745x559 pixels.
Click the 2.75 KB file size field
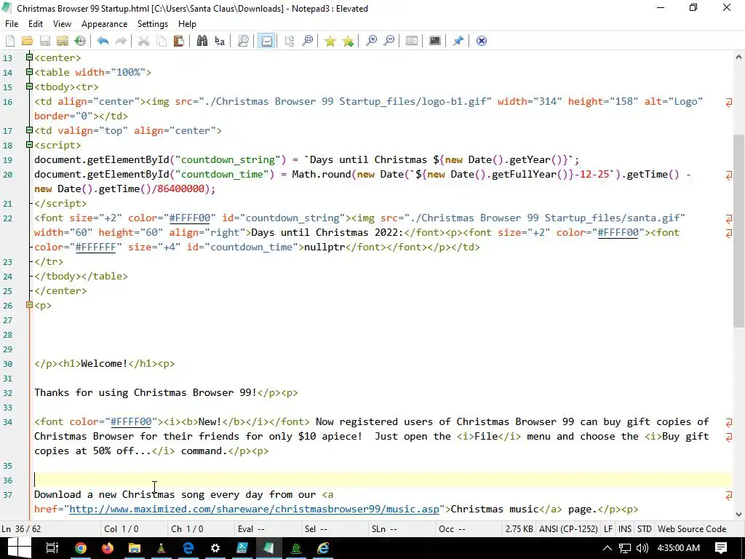point(519,529)
